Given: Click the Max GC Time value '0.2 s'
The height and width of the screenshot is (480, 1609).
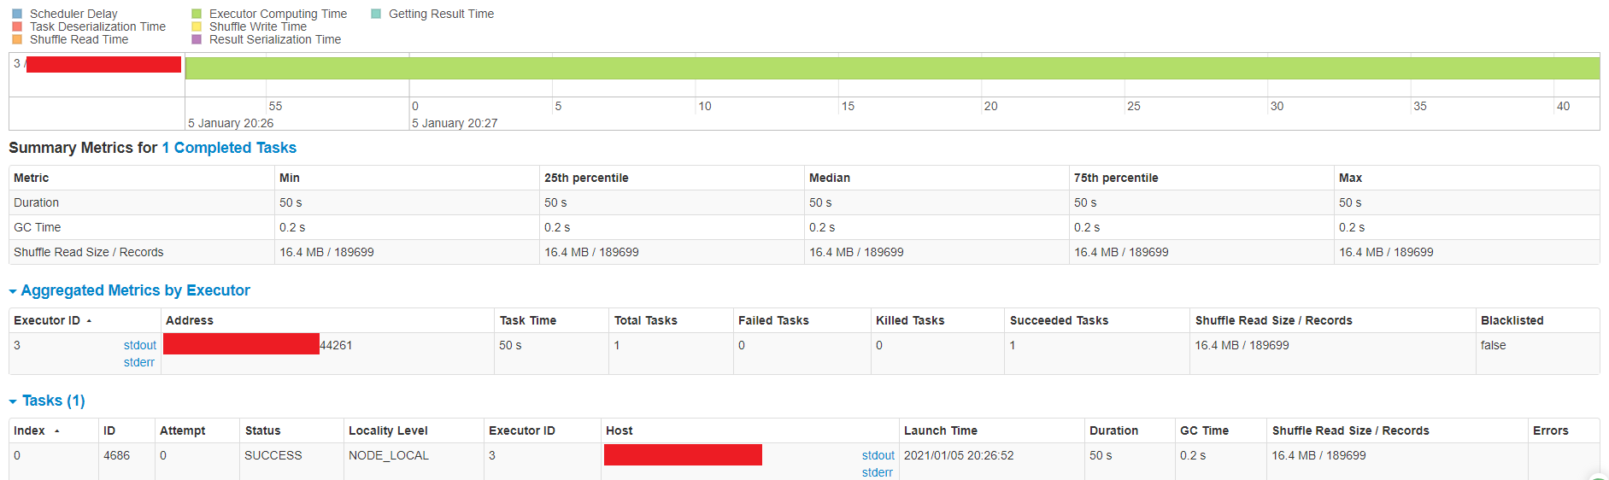Looking at the screenshot, I should pyautogui.click(x=1352, y=227).
